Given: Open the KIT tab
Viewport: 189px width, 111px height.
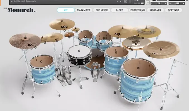Looking at the screenshot, I should point(66,10).
